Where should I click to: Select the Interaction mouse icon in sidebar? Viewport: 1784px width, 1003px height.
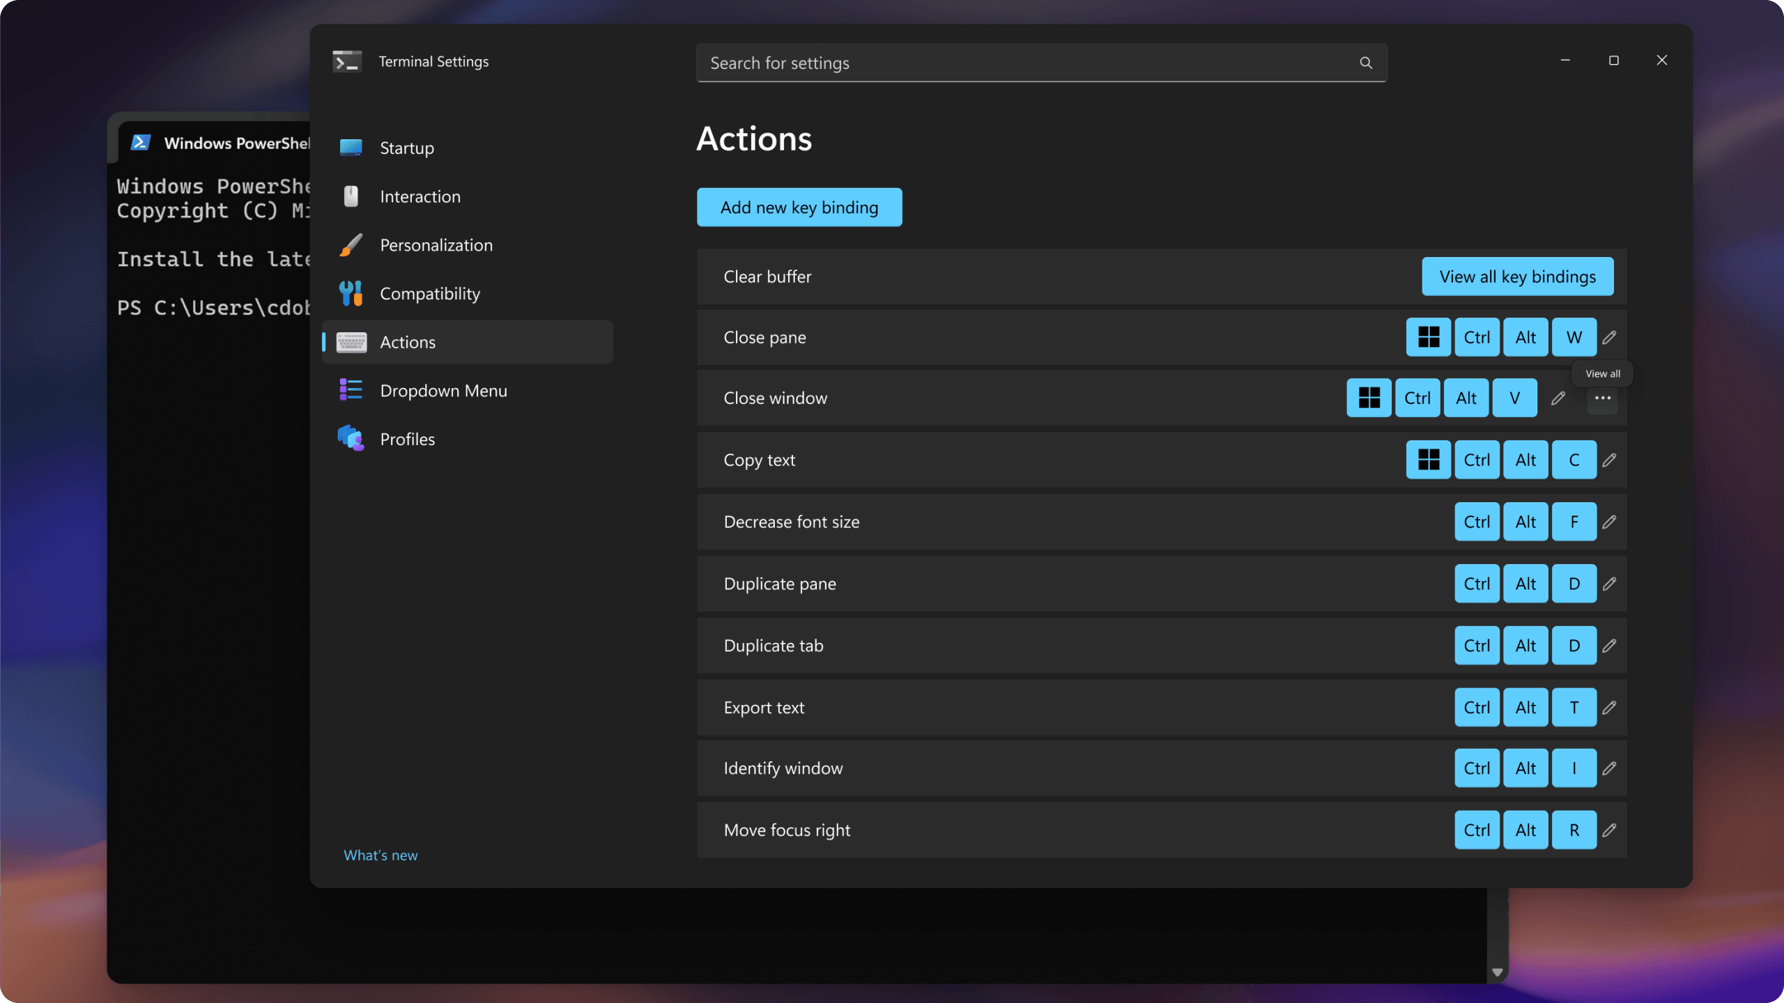(x=351, y=196)
